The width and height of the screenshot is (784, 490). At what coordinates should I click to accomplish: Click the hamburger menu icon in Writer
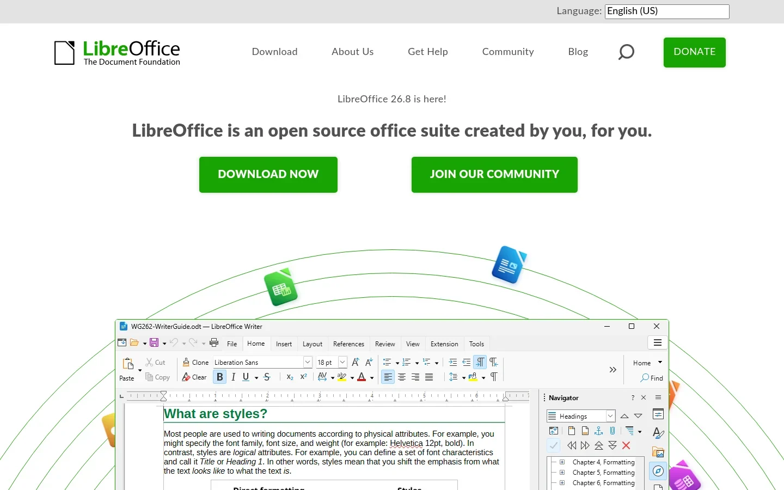[x=658, y=342]
